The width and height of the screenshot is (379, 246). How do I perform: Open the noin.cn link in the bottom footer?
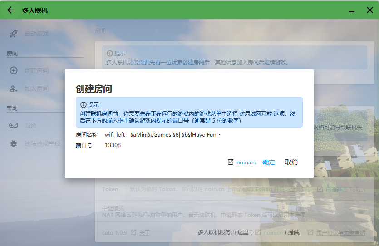272,232
